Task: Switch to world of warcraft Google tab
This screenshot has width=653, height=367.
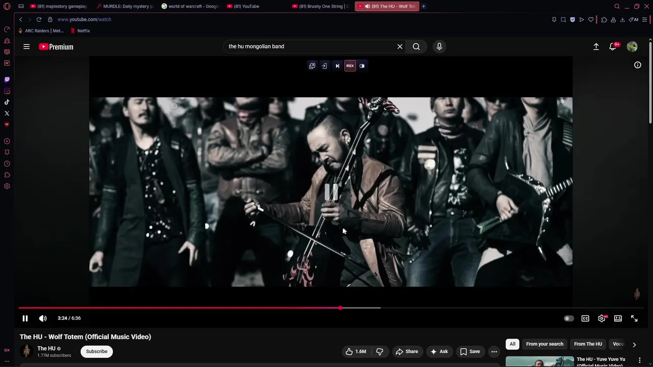Action: click(x=190, y=6)
